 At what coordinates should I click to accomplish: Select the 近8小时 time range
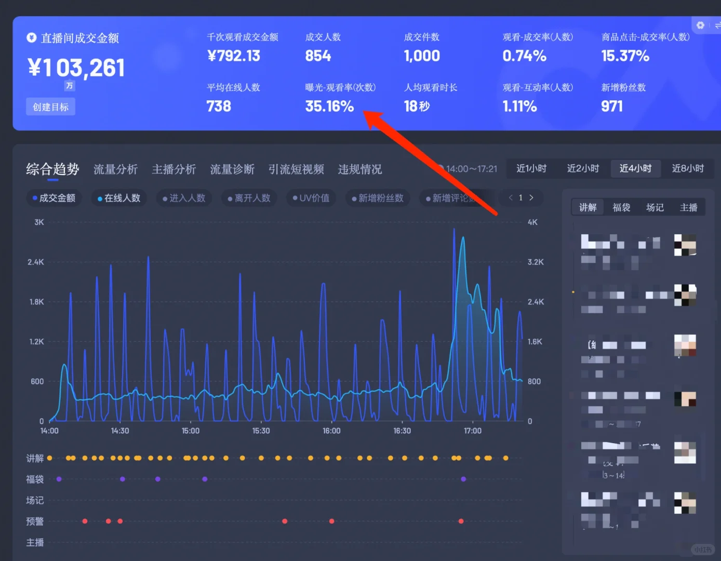coord(688,168)
